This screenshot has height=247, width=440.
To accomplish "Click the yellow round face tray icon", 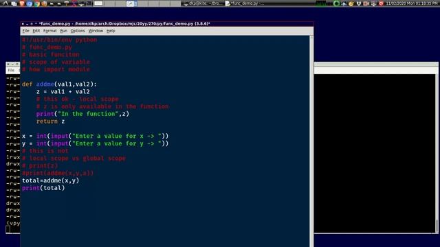I will point(351,3).
